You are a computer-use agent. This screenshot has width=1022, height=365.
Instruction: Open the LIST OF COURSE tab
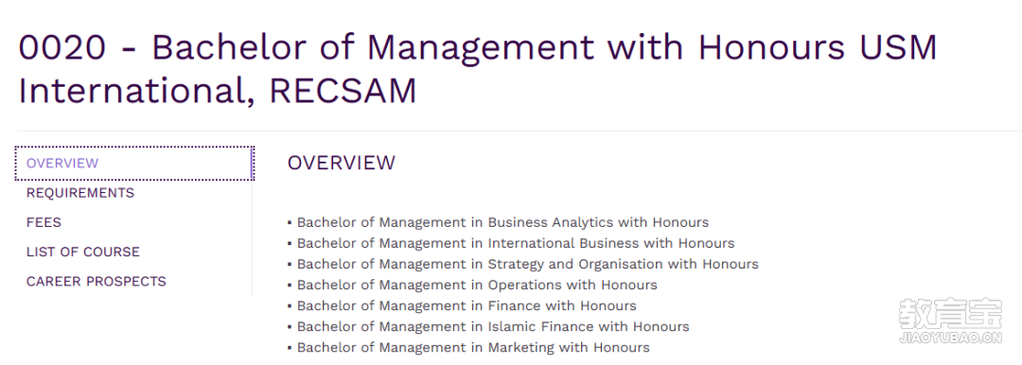pos(82,252)
